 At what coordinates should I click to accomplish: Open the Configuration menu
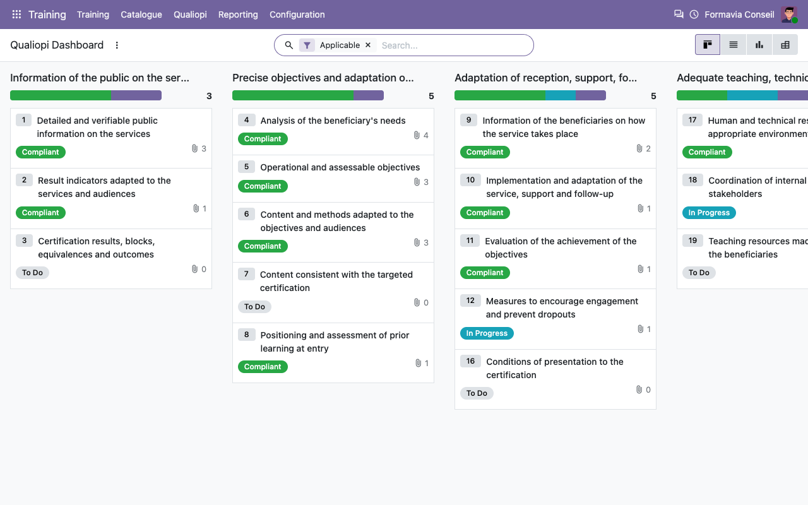point(297,15)
